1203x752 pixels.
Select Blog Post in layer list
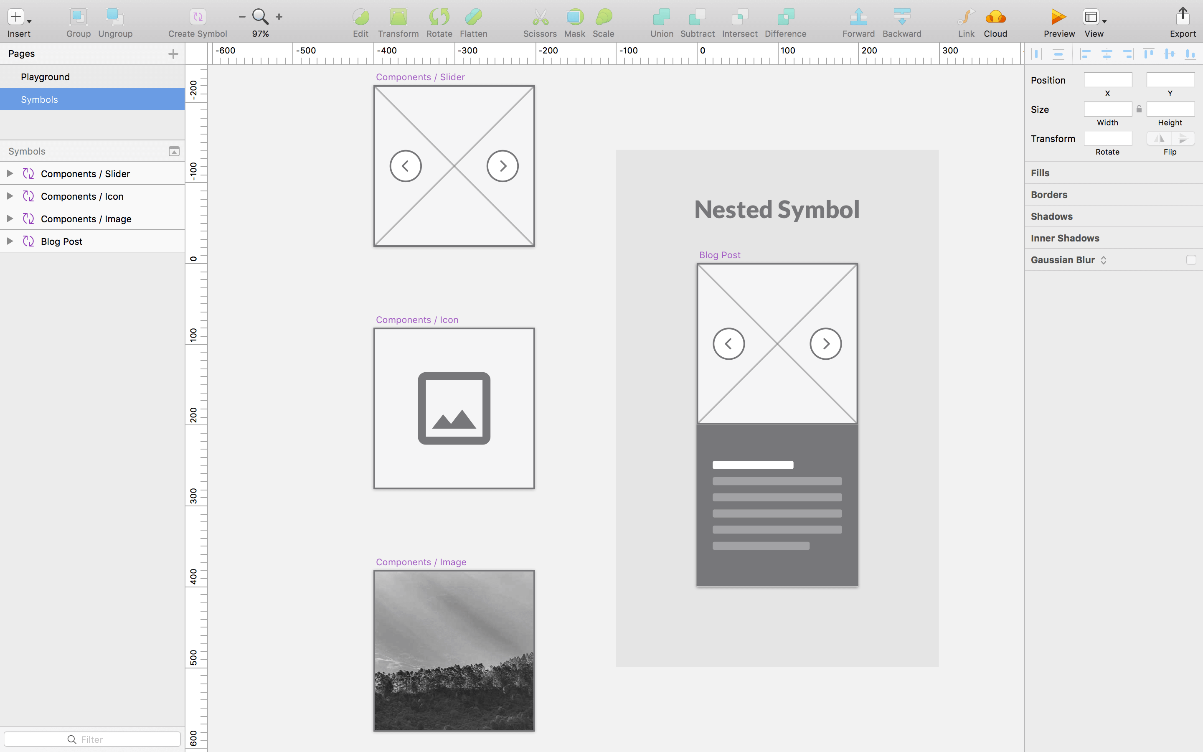click(92, 241)
